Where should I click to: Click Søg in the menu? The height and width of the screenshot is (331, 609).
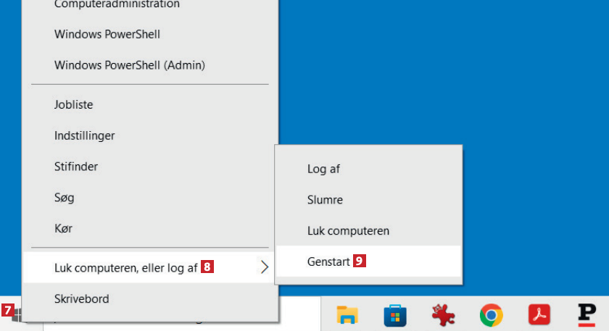coord(65,197)
